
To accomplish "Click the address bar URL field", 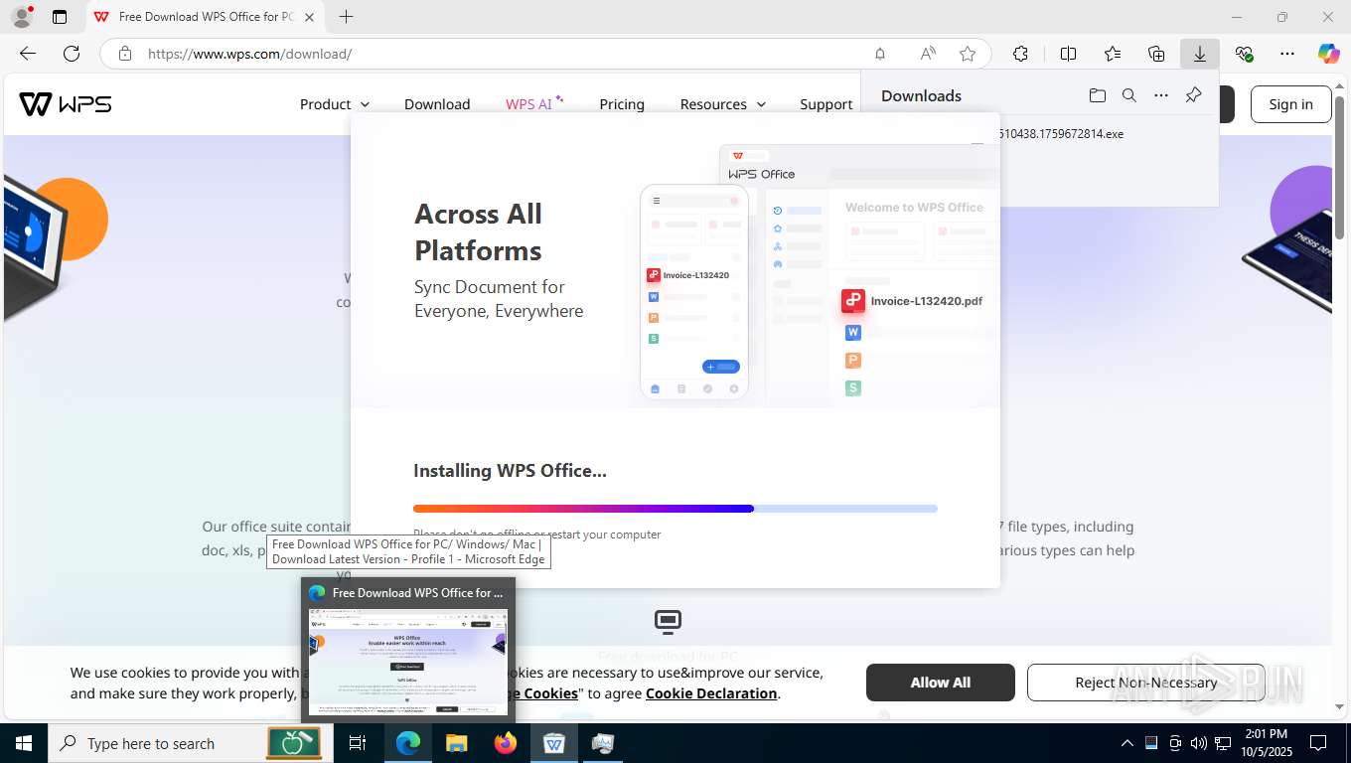I will [x=497, y=54].
